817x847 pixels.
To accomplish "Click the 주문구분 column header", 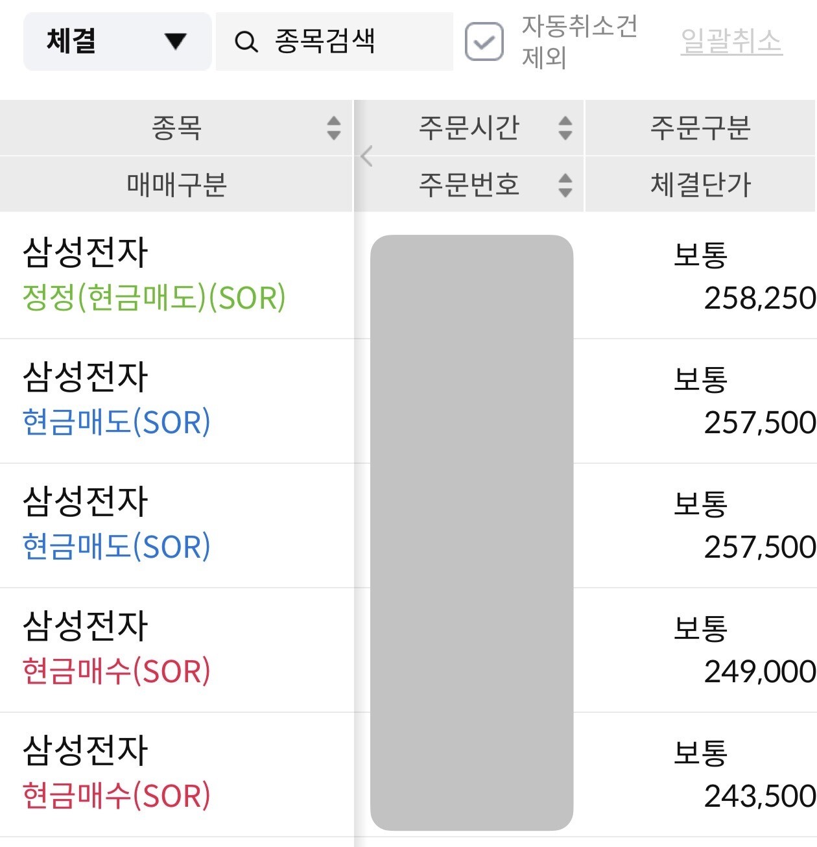I will coord(701,128).
